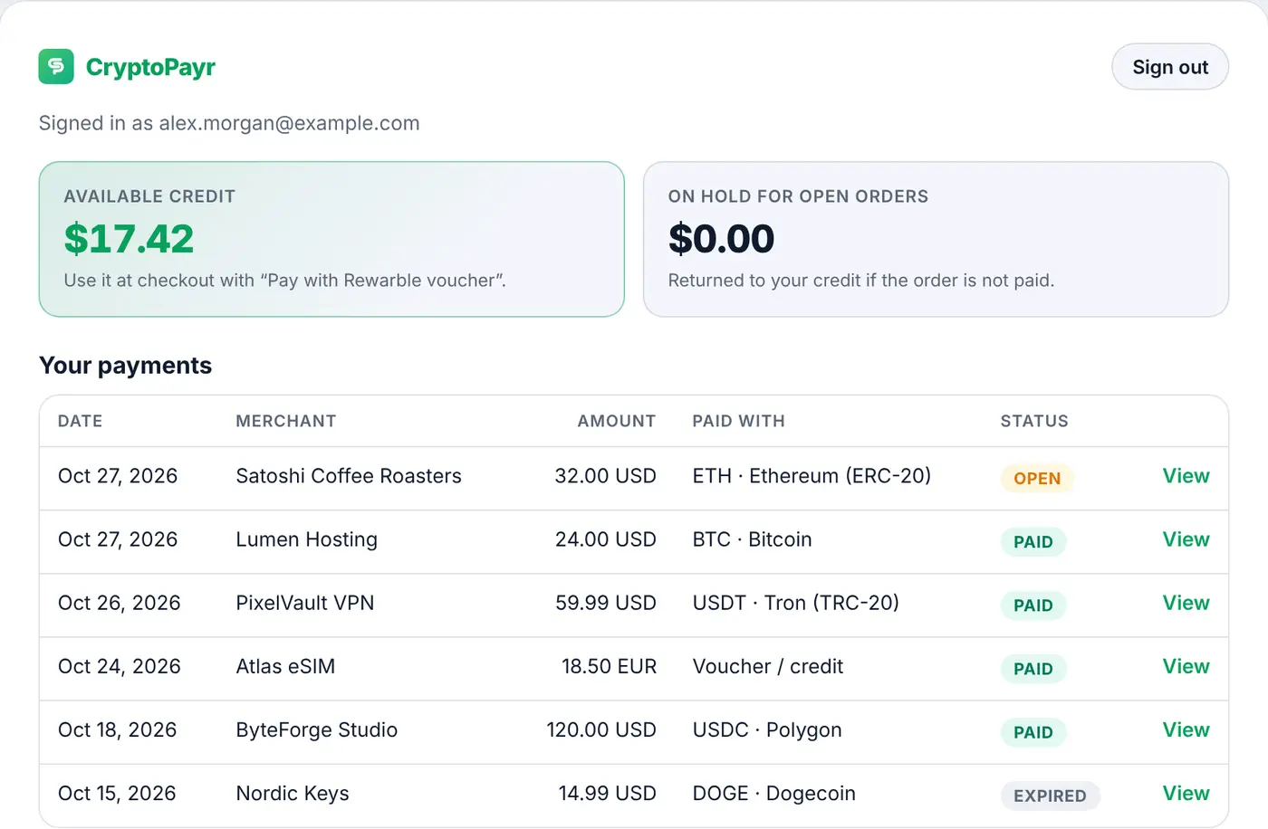1268x829 pixels.
Task: Click the Oct 26, 2026 date
Action: pyautogui.click(x=119, y=603)
